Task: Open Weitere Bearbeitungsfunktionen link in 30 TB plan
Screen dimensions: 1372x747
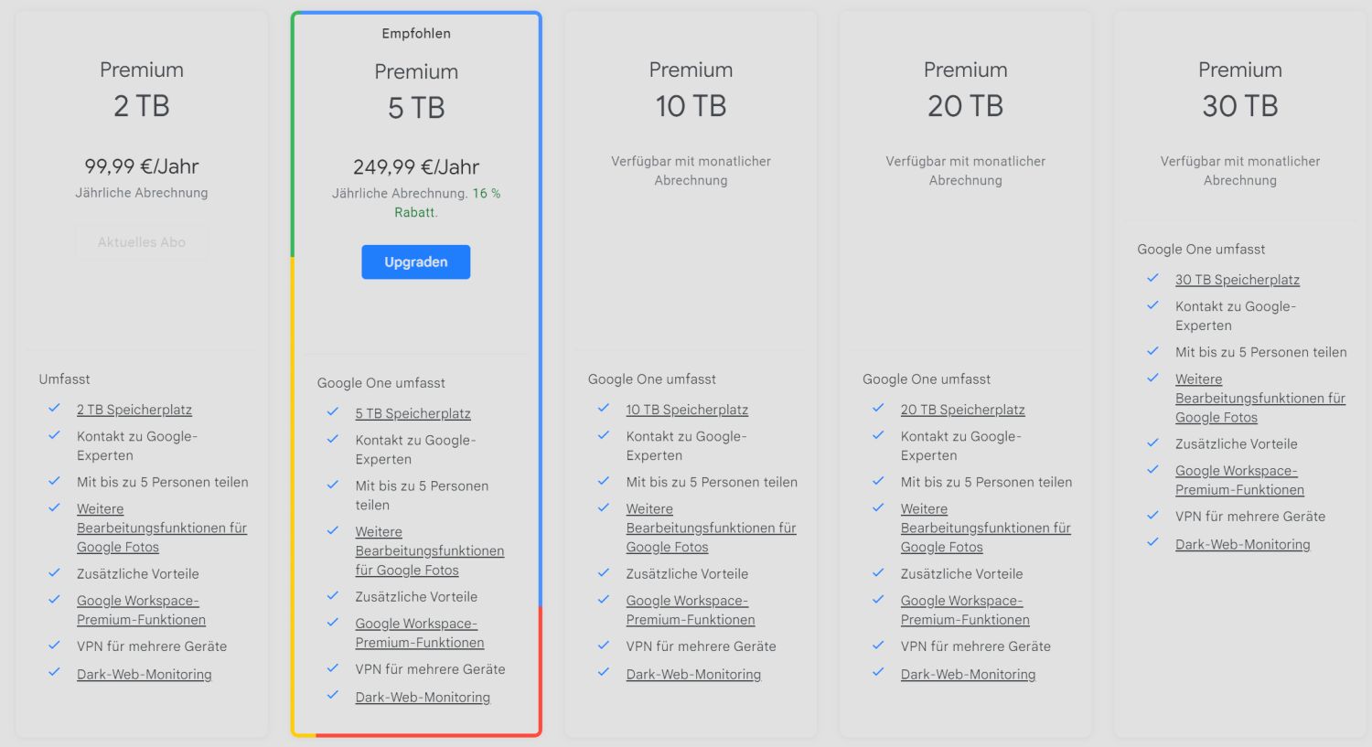Action: (x=1259, y=398)
